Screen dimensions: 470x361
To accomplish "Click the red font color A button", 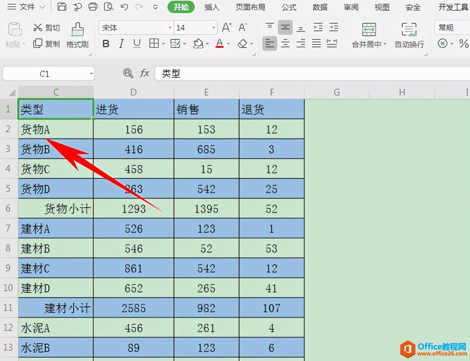I will coord(220,44).
